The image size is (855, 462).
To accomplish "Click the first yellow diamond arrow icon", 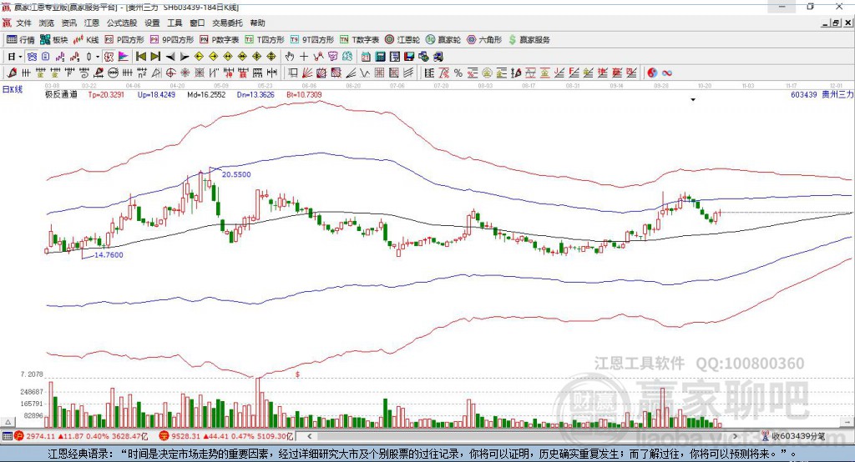I will click(199, 57).
